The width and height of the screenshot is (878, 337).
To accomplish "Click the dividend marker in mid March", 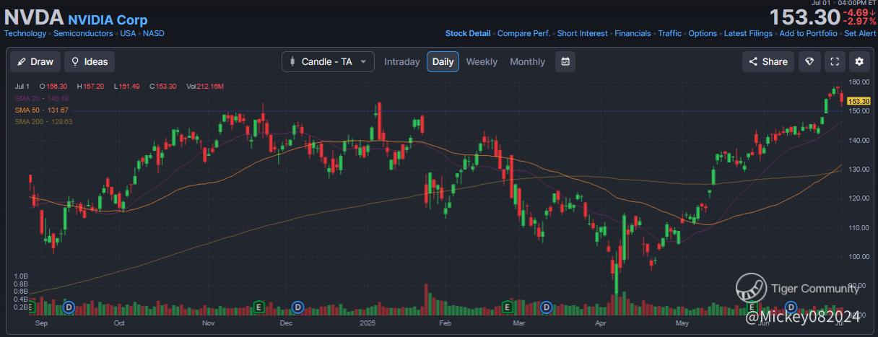I will 547,307.
